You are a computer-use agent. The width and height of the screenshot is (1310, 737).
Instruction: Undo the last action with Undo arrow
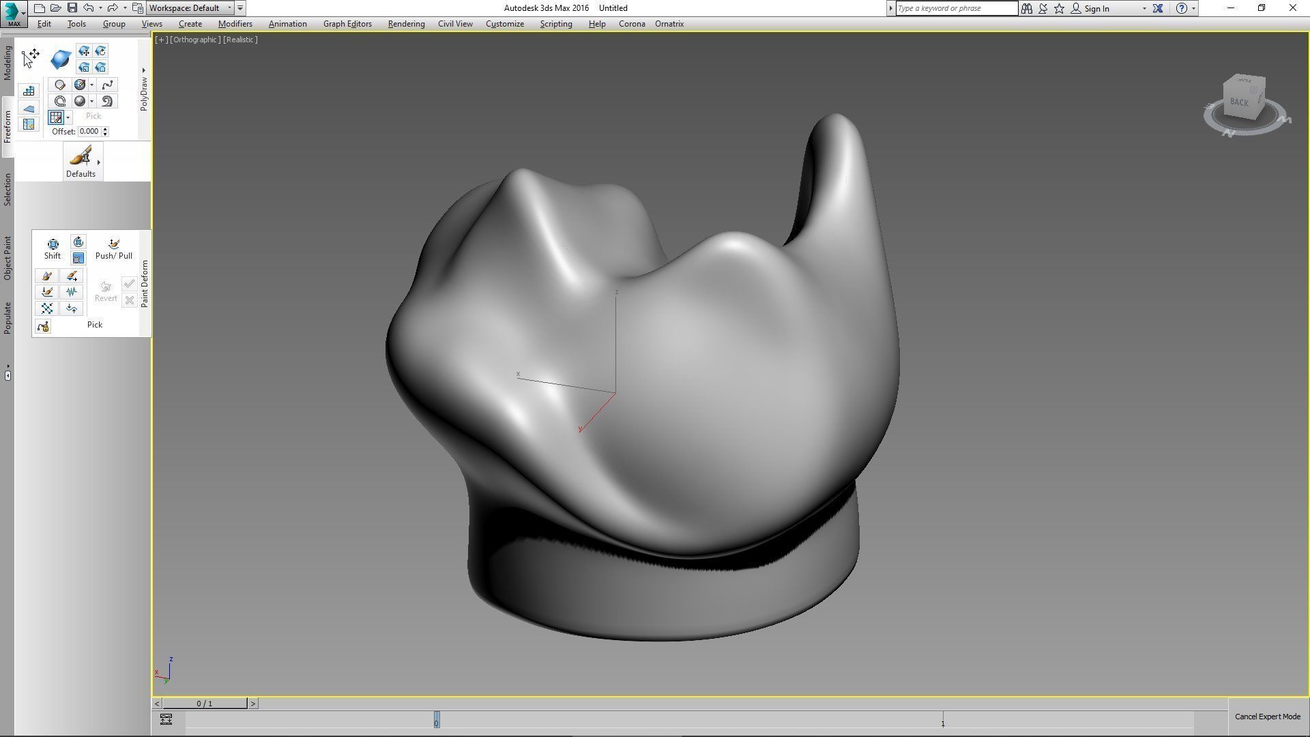click(x=89, y=8)
